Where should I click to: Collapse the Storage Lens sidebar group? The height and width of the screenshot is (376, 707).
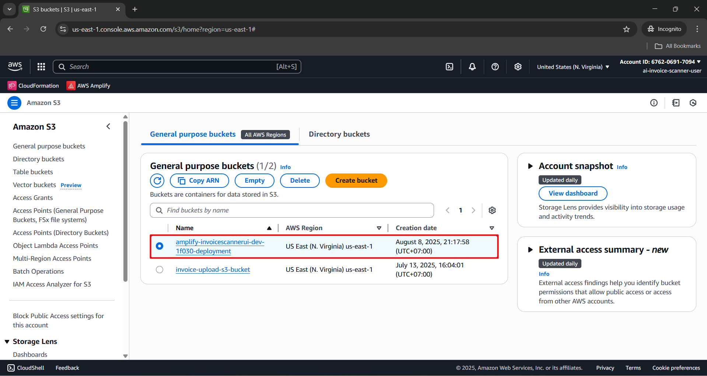(x=7, y=342)
